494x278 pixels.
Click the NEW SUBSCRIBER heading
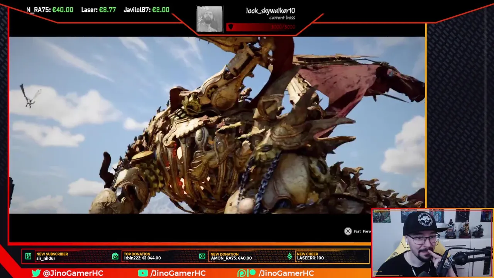(52, 254)
